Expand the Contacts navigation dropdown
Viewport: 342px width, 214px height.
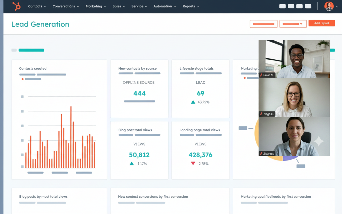37,6
